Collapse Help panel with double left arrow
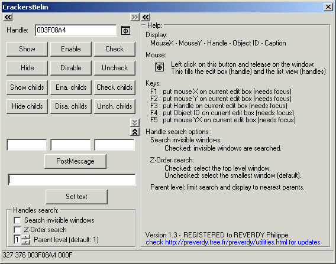 (146, 17)
